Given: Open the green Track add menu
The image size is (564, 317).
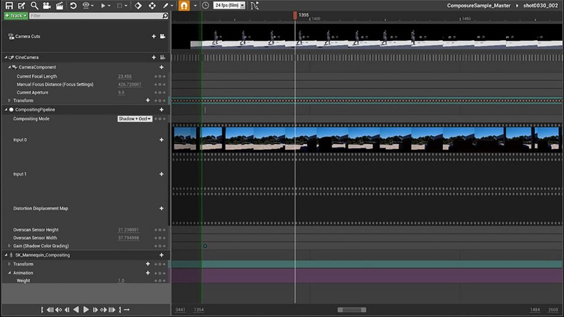Looking at the screenshot, I should (x=16, y=15).
